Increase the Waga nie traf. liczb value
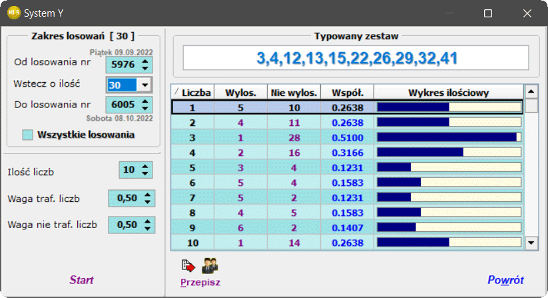548x298 pixels. (147, 221)
